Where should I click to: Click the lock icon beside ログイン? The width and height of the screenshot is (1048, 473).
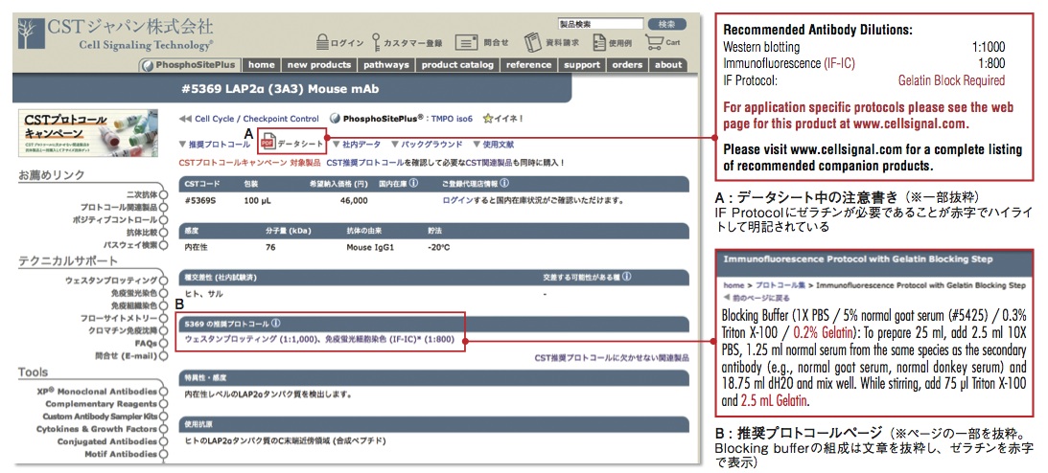pyautogui.click(x=323, y=42)
